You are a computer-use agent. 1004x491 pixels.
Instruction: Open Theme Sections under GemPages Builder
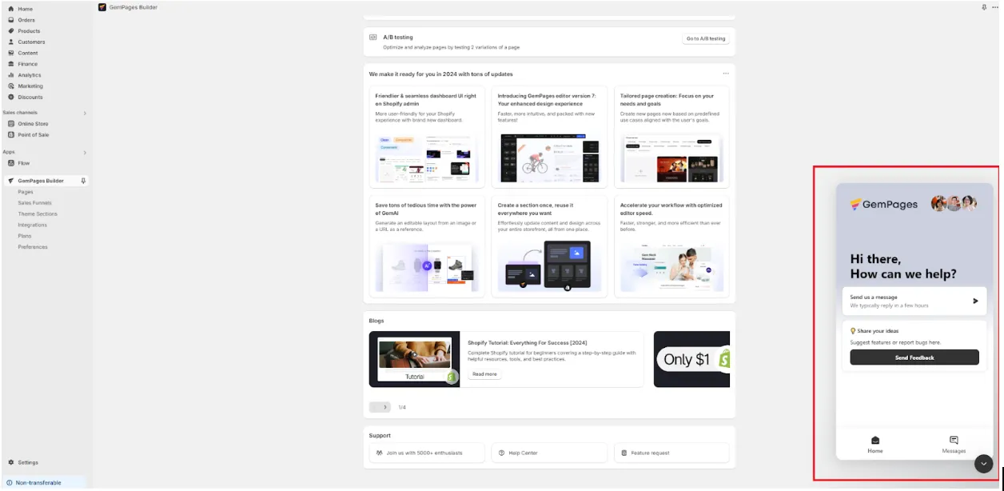click(x=38, y=214)
